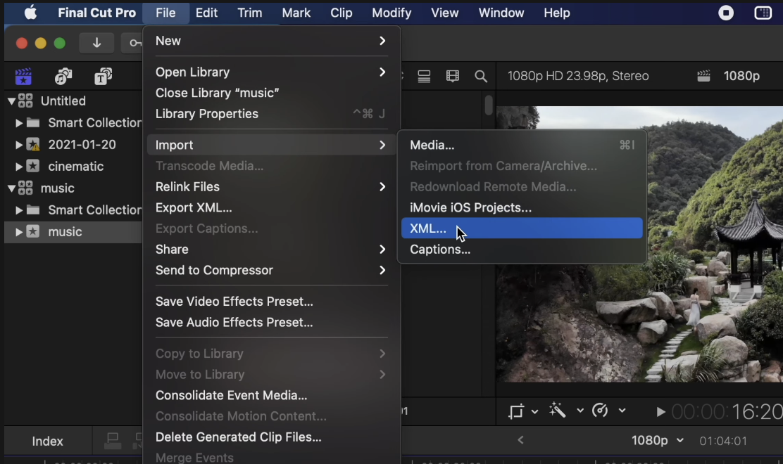
Task: Click the screen recording stop icon in menu bar
Action: pyautogui.click(x=725, y=13)
